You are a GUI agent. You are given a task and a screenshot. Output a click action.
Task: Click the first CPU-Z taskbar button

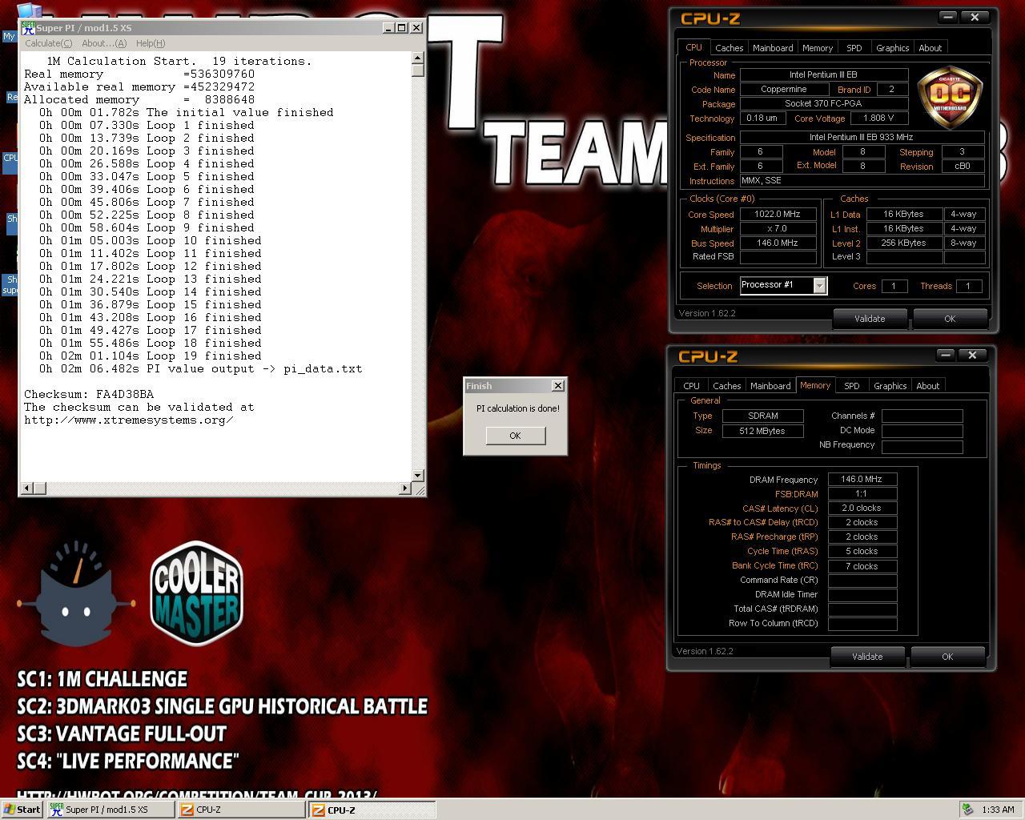pyautogui.click(x=240, y=810)
